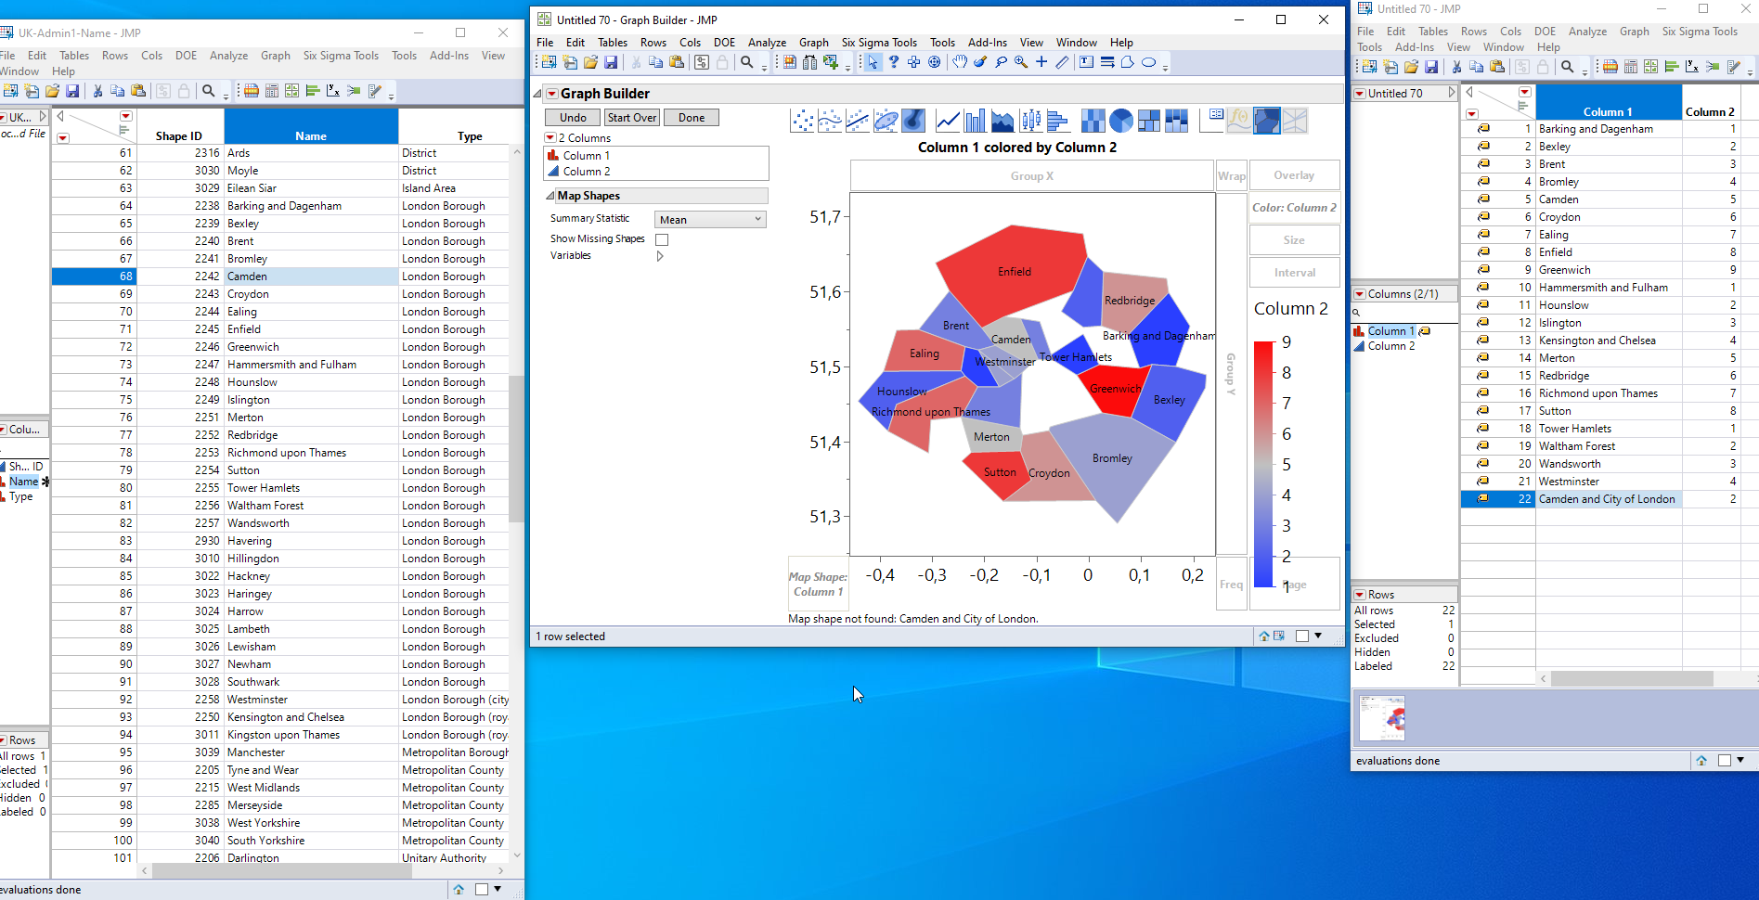Activate the Grabber hand tool

959,62
